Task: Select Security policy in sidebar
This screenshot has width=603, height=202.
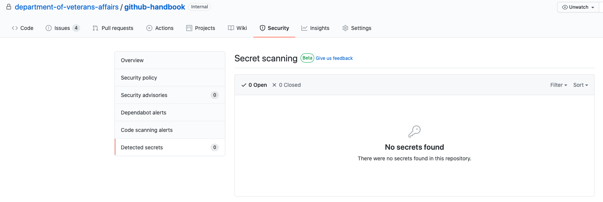Action: point(170,78)
